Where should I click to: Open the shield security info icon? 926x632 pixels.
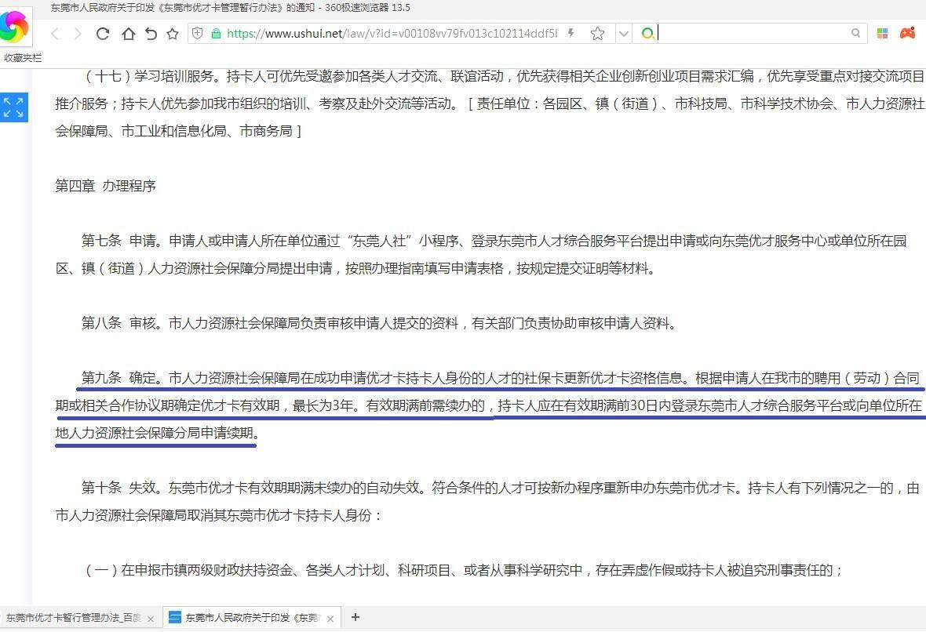coord(198,33)
